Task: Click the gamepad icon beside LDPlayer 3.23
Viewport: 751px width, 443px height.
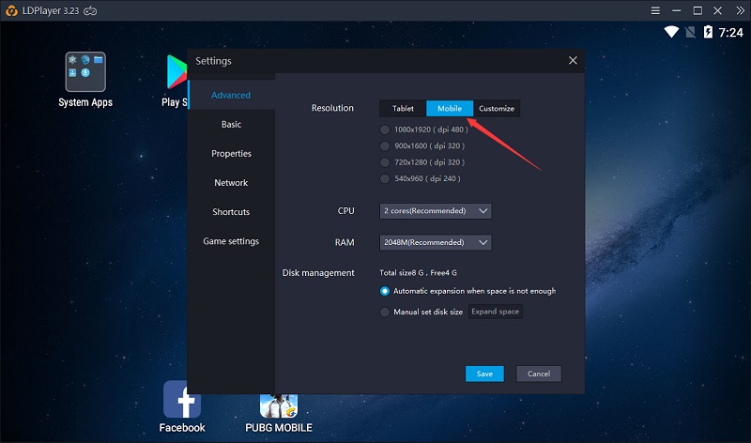Action: point(90,10)
